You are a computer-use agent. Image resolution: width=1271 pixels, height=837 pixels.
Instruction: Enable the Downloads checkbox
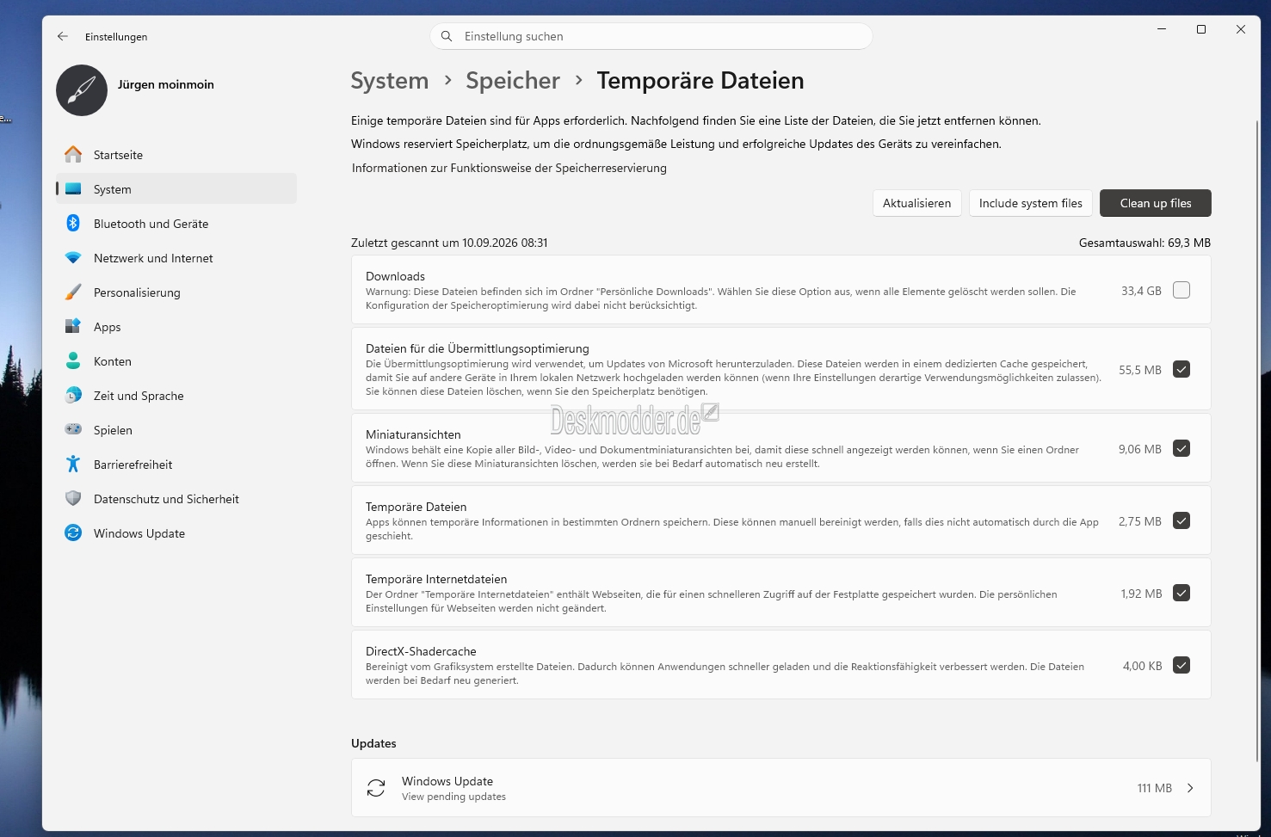point(1182,290)
